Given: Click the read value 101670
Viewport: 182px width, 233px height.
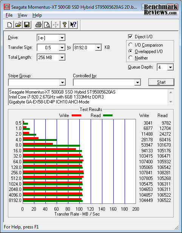Looking at the screenshot, I should tap(164, 145).
